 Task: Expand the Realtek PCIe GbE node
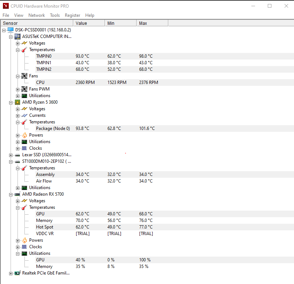11,273
